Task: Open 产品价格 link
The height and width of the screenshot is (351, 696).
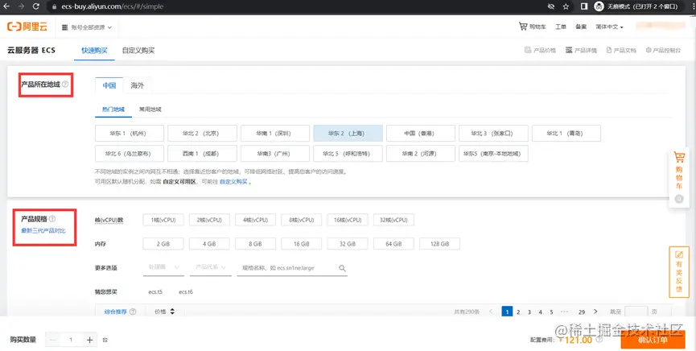Action: pyautogui.click(x=540, y=50)
